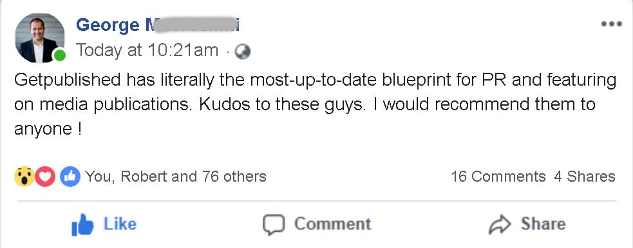
Task: Click the speech bubble comment icon
Action: 274,225
